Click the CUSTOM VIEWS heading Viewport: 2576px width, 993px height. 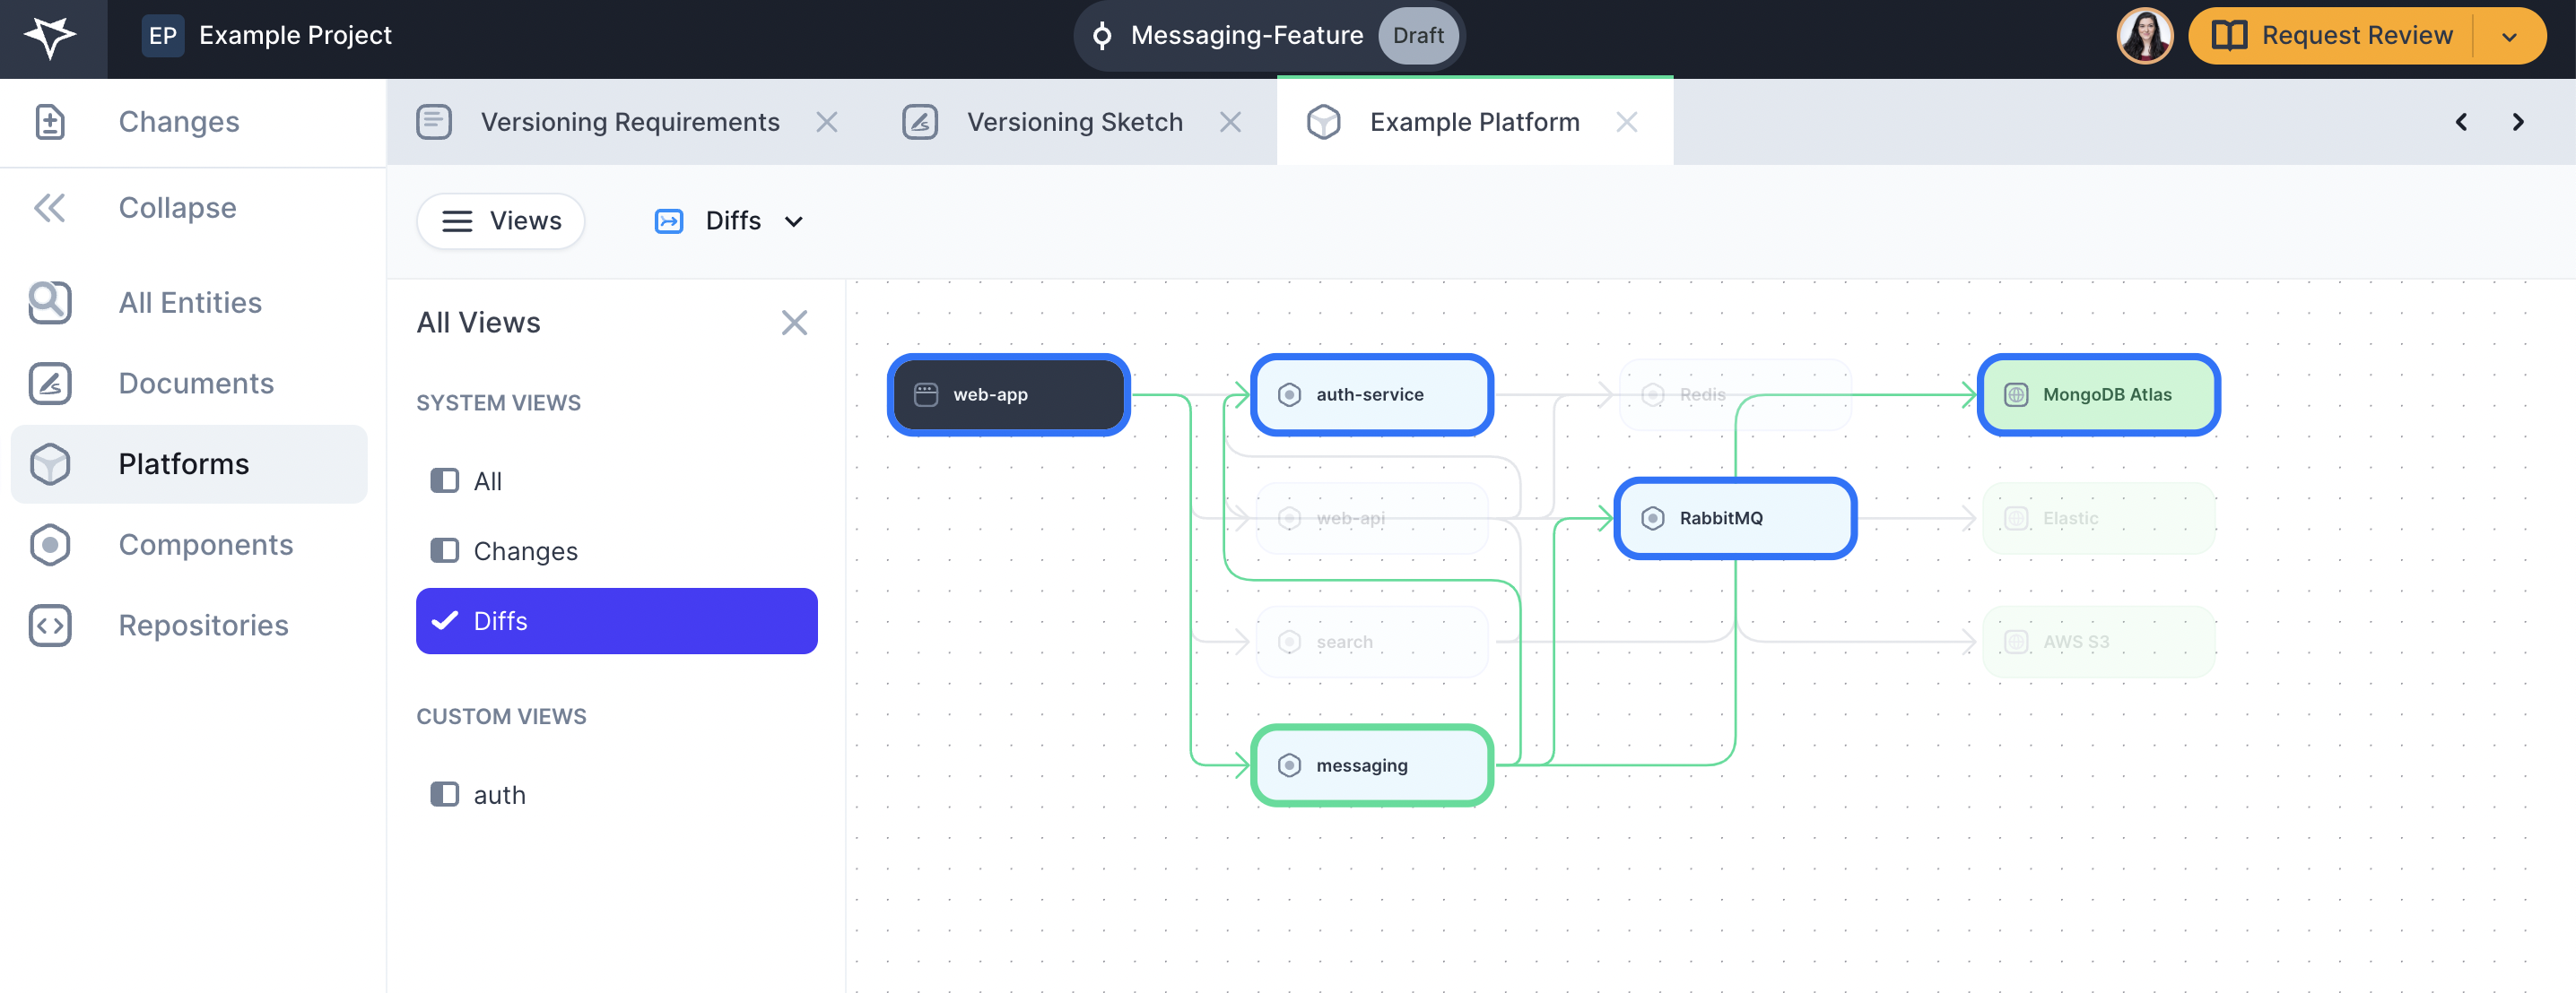tap(501, 717)
